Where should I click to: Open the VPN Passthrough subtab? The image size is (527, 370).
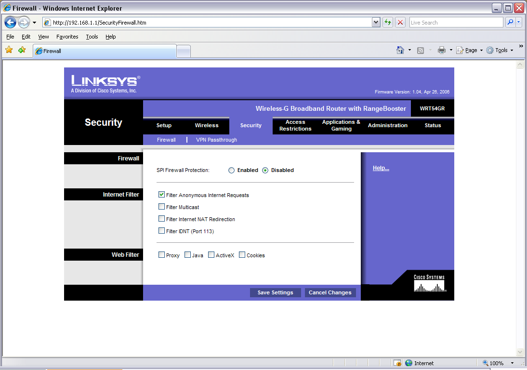216,140
